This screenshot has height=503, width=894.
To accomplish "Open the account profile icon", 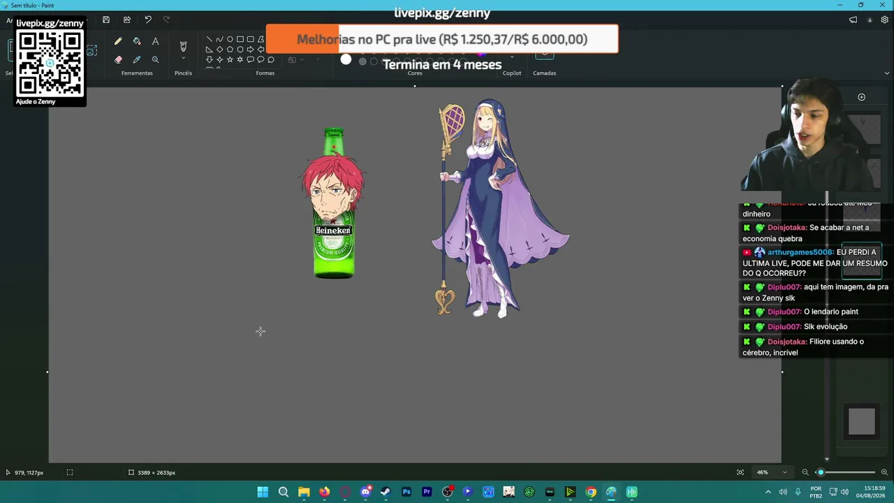I will click(x=870, y=20).
